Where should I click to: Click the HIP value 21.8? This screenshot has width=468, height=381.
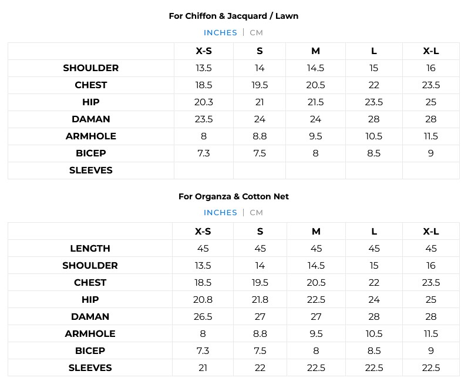point(260,300)
